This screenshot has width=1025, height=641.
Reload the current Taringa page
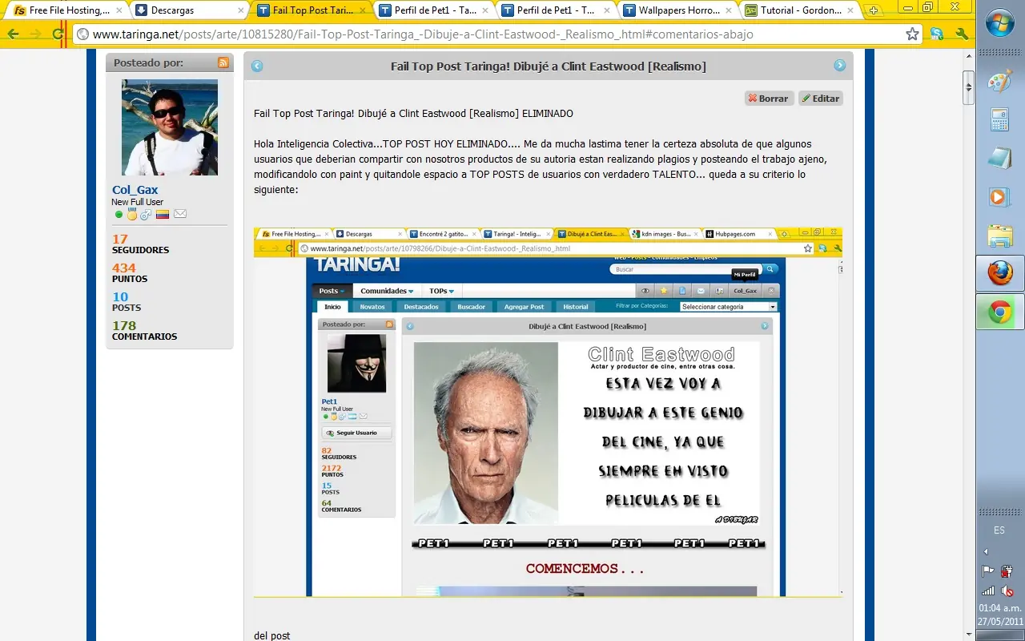(x=58, y=34)
